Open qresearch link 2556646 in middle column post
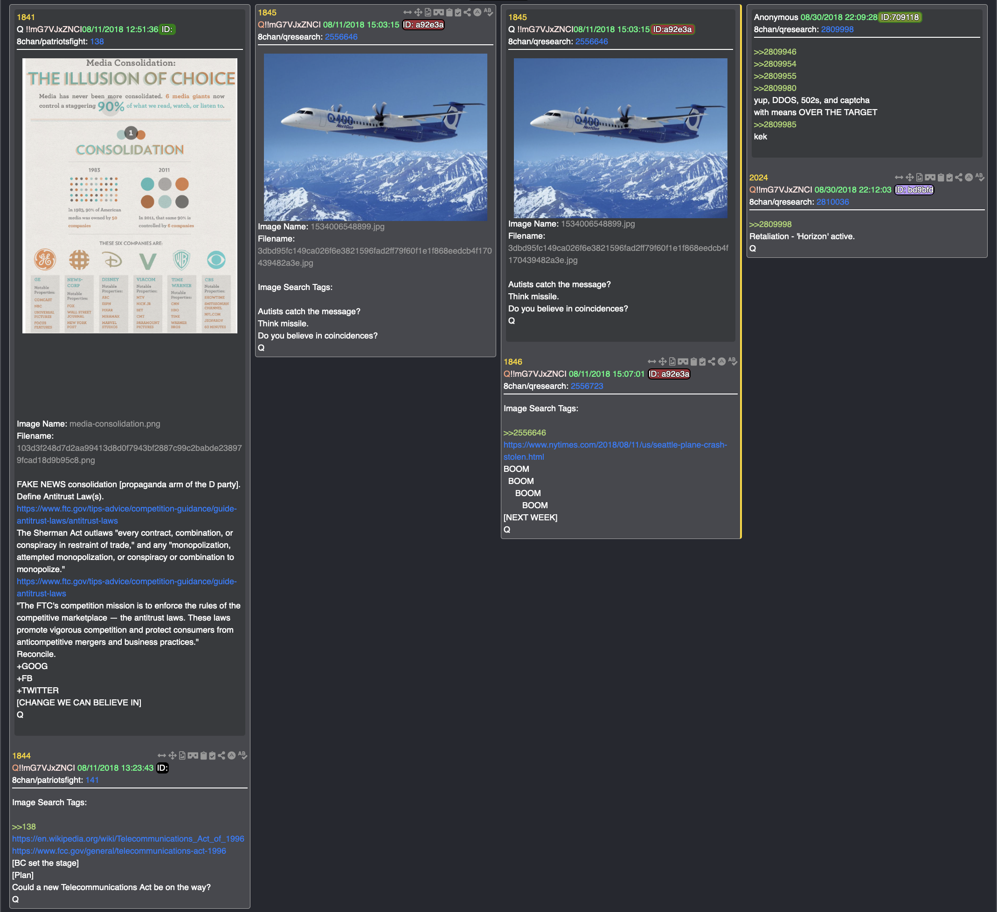The image size is (997, 912). (341, 36)
